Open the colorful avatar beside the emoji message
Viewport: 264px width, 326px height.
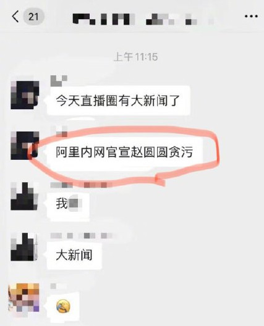pos(23,298)
